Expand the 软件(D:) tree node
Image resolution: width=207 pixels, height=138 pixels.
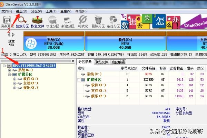[14, 79]
